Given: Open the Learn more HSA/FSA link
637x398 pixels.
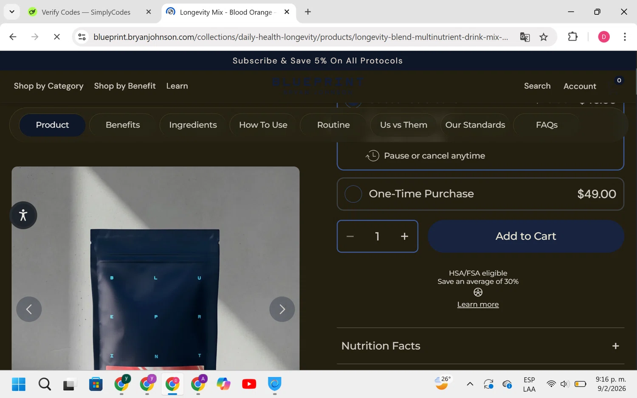Looking at the screenshot, I should (x=478, y=304).
